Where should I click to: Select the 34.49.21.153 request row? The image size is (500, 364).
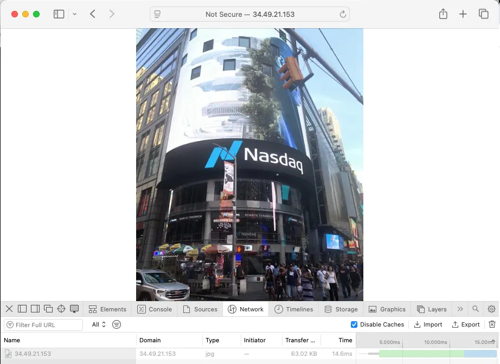point(250,354)
